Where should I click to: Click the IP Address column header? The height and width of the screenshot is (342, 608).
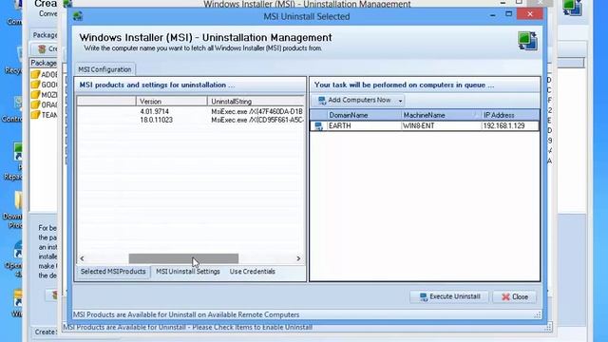509,115
